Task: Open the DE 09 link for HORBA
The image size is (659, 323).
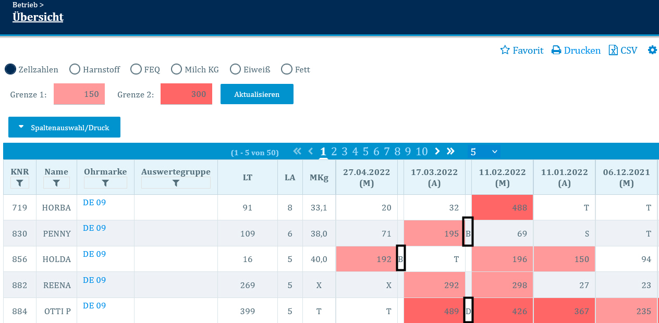Action: pos(94,203)
